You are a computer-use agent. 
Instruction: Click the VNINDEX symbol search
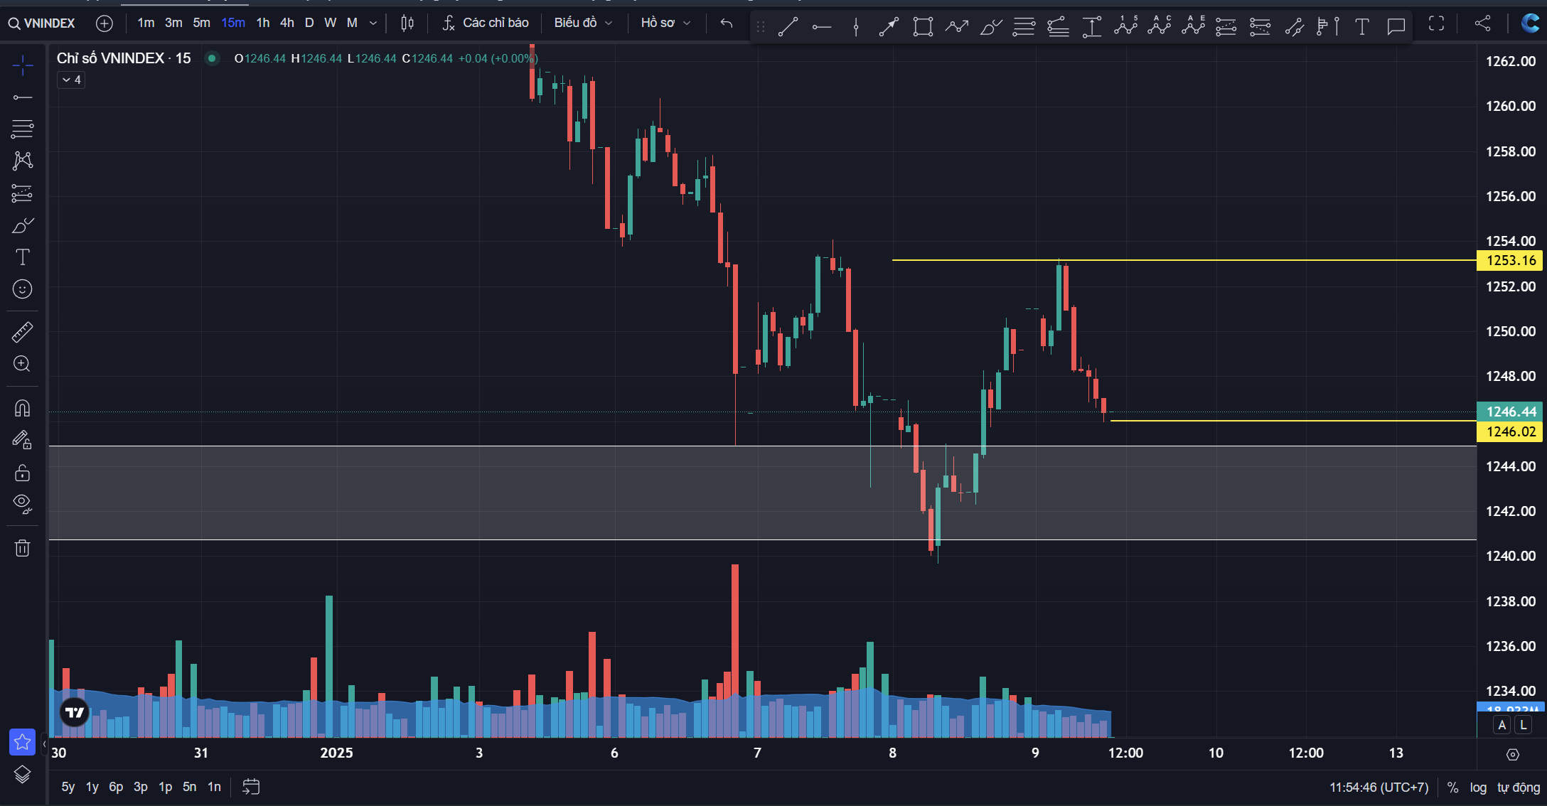[x=43, y=23]
